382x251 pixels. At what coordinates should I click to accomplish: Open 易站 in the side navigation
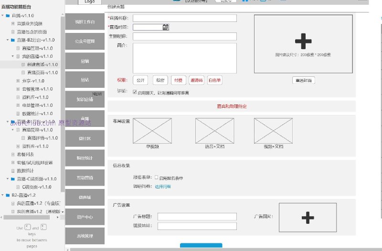point(85,80)
